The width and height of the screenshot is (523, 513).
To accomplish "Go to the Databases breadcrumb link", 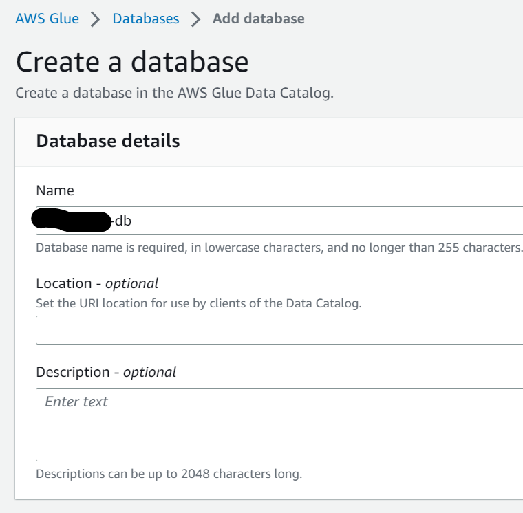I will [146, 19].
